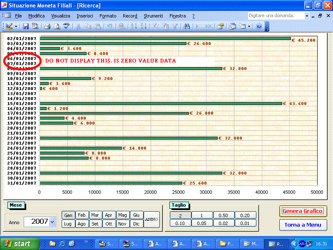Click Torna a Menu button
Viewport: 333px width, 250px height.
303,225
